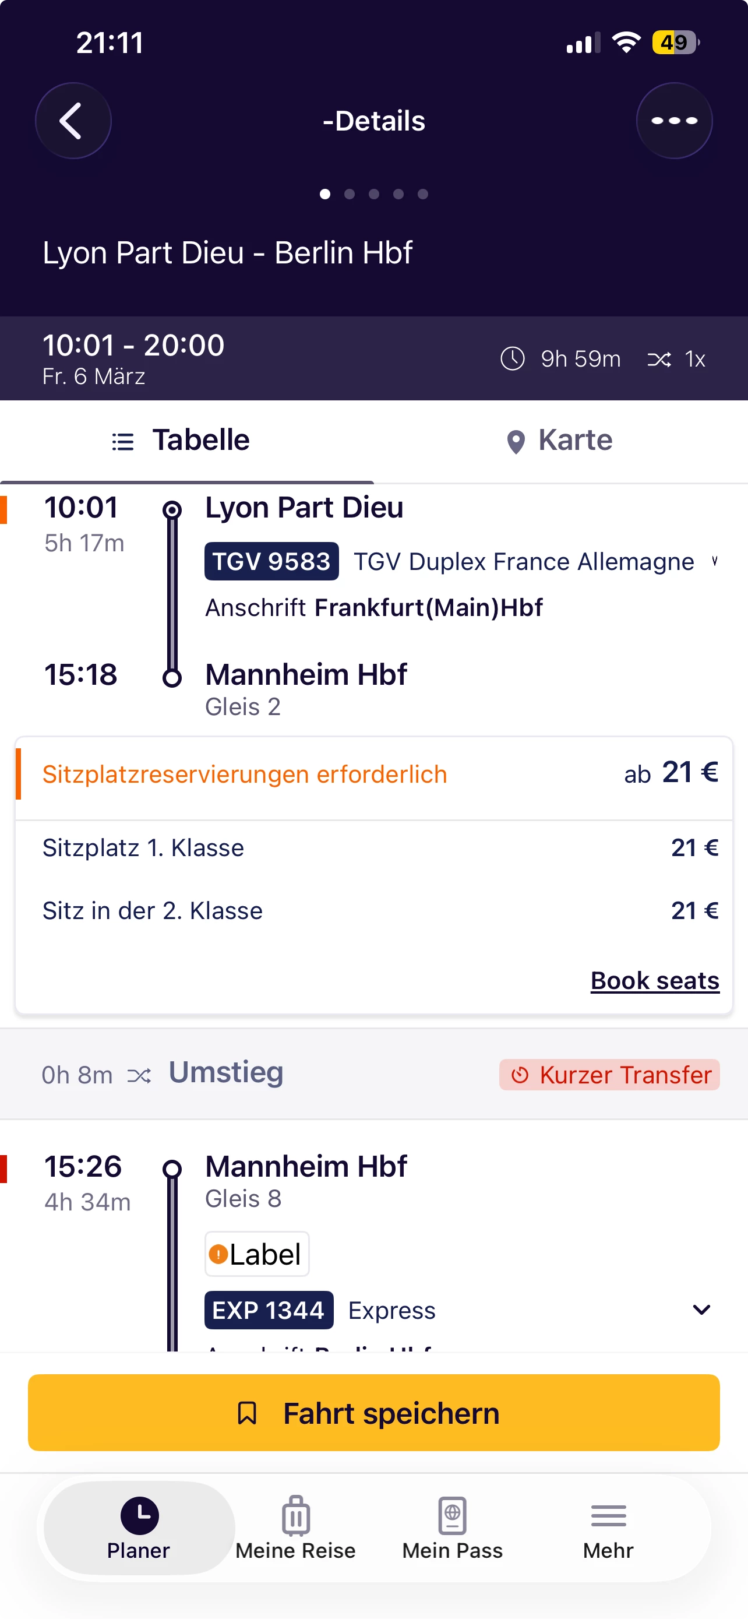The height and width of the screenshot is (1619, 748).
Task: Tap the orange warning Label badge
Action: click(x=257, y=1254)
